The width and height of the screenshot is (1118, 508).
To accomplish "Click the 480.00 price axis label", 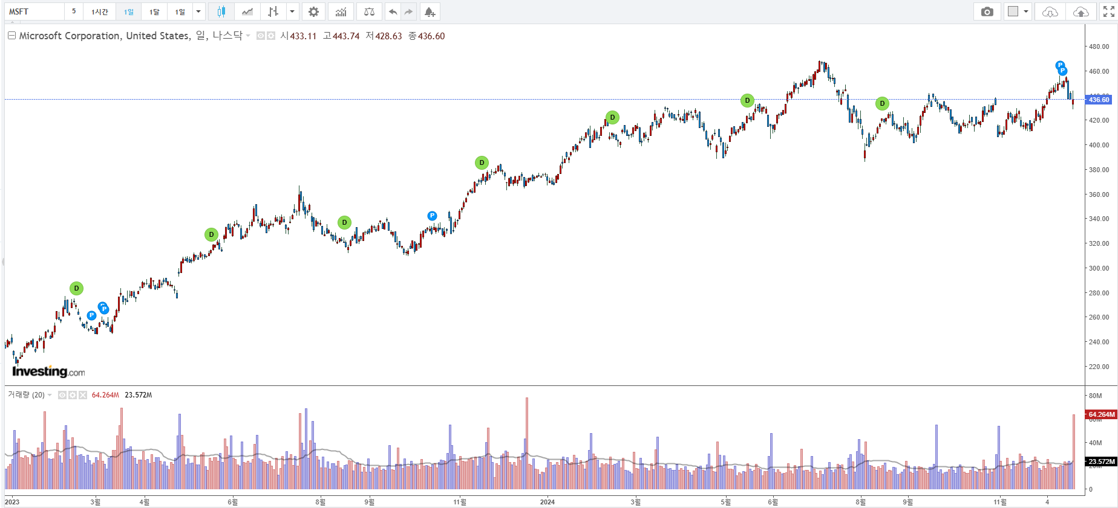I will tap(1099, 47).
